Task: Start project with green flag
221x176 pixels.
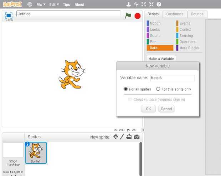Action: [128, 15]
